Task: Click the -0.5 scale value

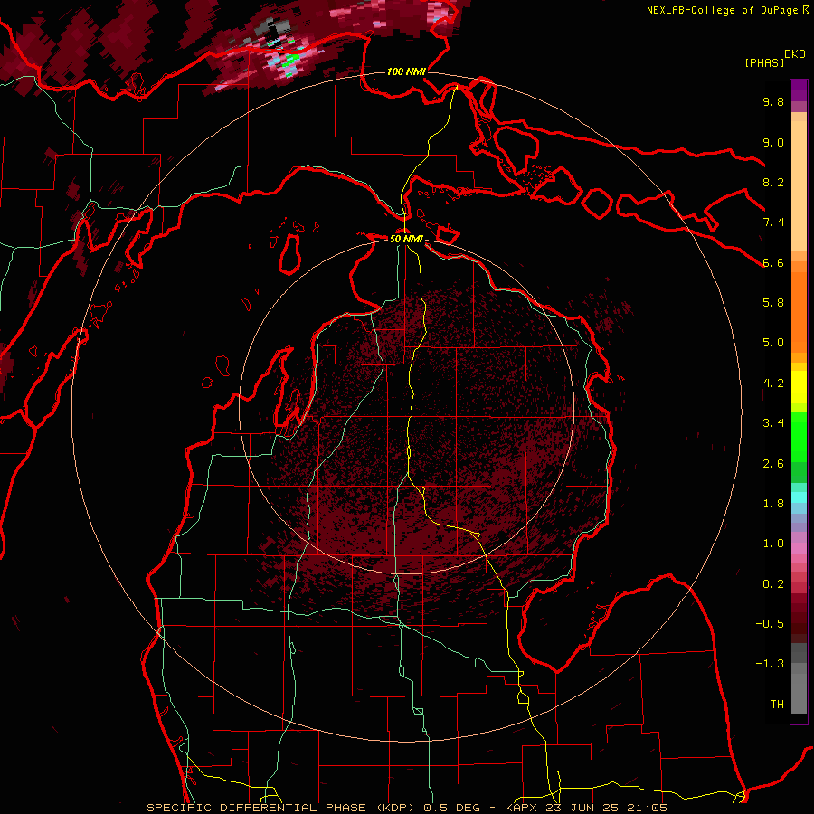Action: [x=770, y=624]
